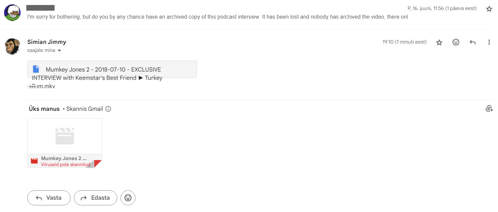The image size is (498, 212).
Task: Star the first message dated 16. juuni
Action: click(489, 9)
